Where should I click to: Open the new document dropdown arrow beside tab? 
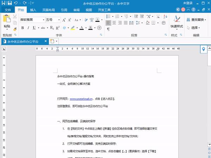tap(57, 41)
